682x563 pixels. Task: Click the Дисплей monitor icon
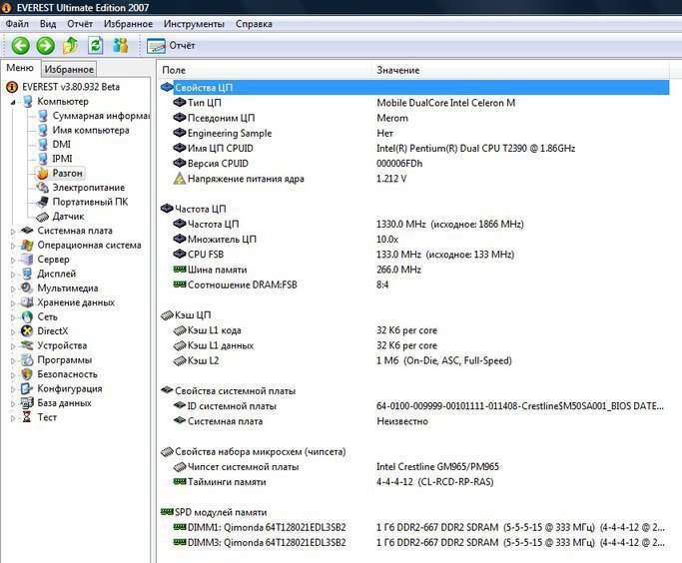27,274
